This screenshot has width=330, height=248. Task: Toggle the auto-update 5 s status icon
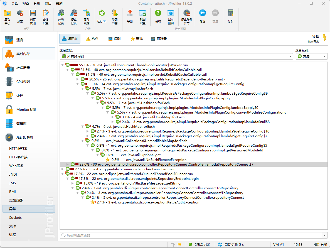point(220,244)
